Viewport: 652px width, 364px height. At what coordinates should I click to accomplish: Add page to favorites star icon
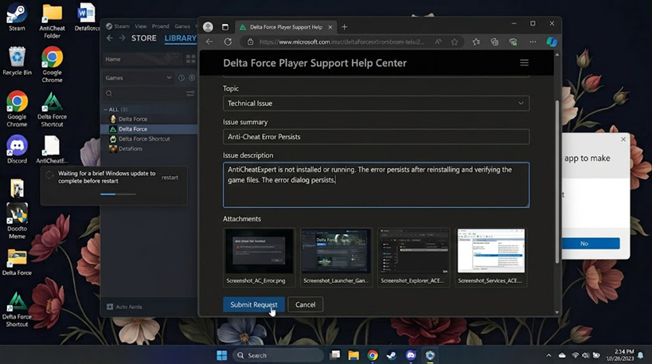[455, 41]
